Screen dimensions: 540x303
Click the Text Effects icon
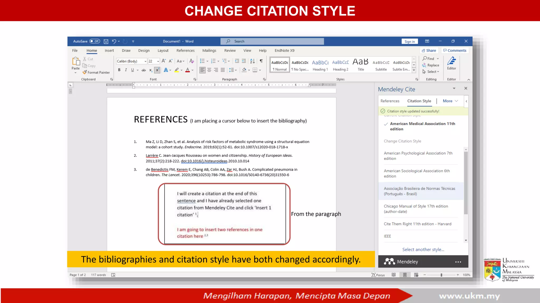coord(166,70)
